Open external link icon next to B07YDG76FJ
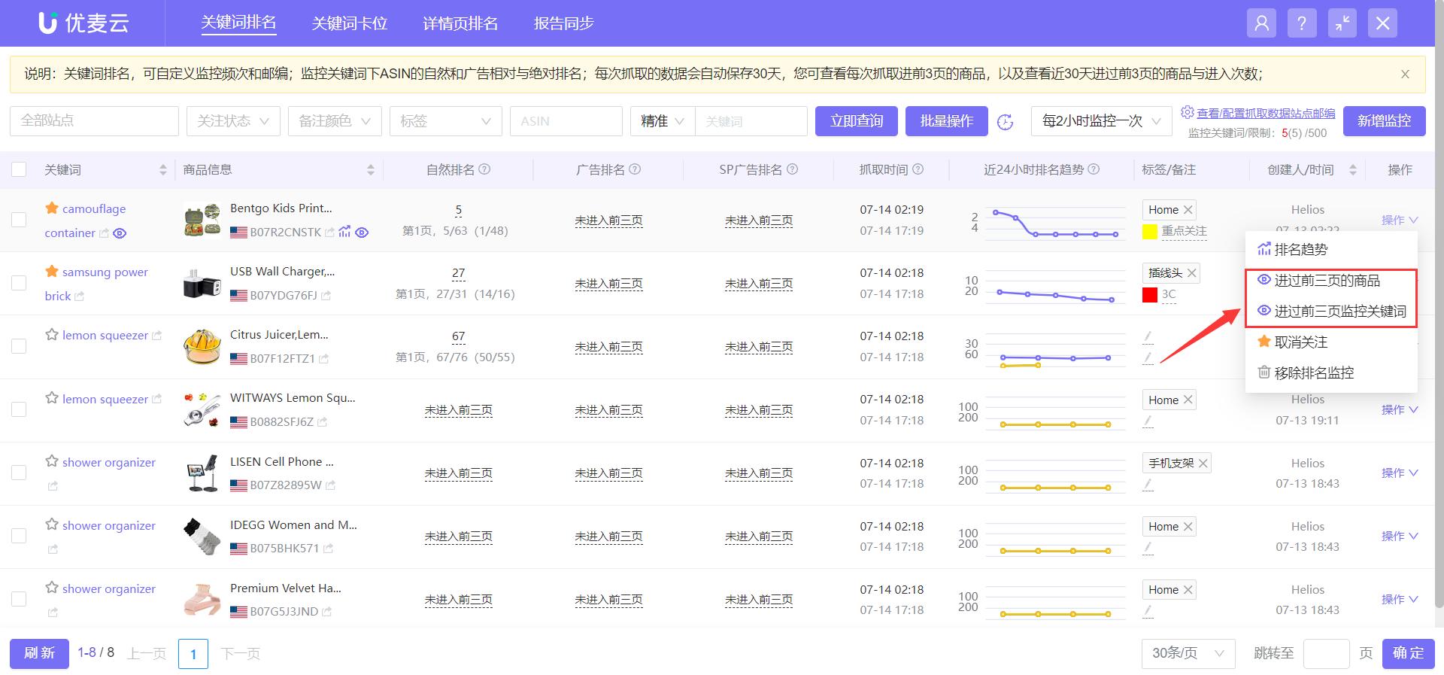1444x675 pixels. [x=326, y=296]
